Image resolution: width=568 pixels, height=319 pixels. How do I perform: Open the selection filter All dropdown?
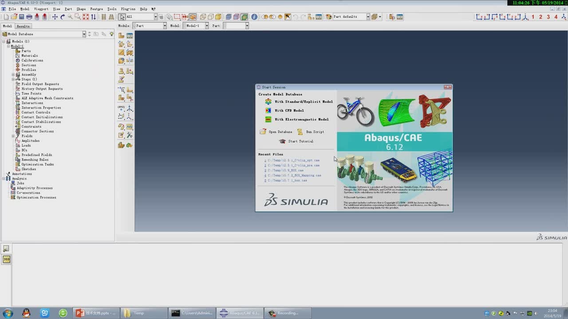coord(155,17)
